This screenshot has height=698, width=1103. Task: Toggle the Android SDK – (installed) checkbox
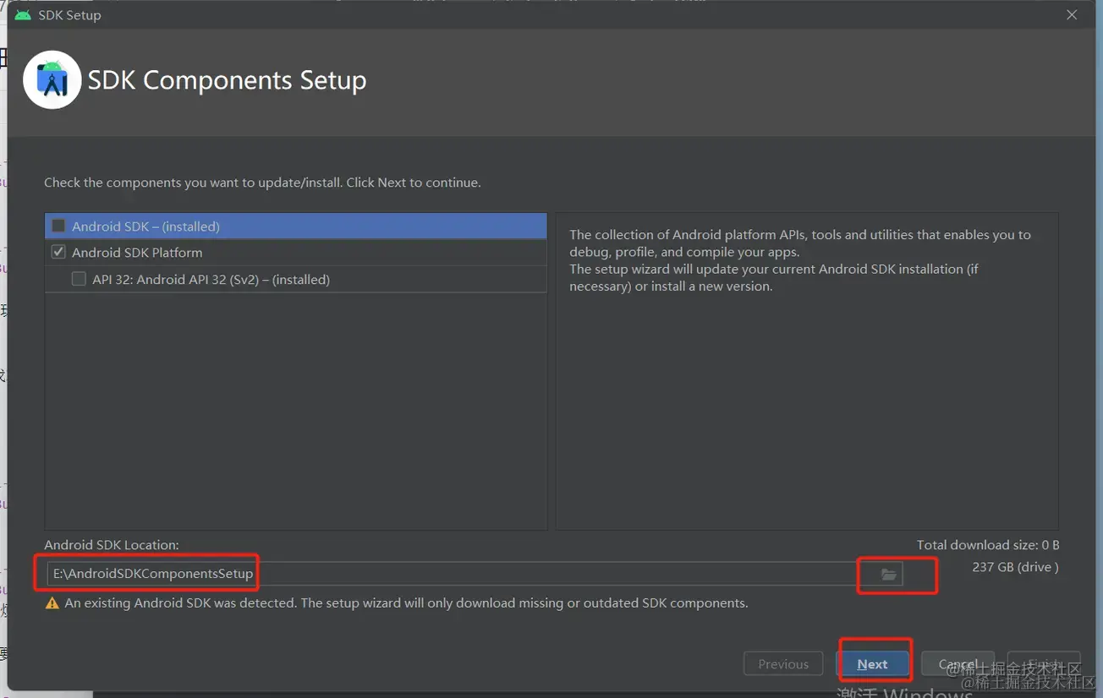58,226
